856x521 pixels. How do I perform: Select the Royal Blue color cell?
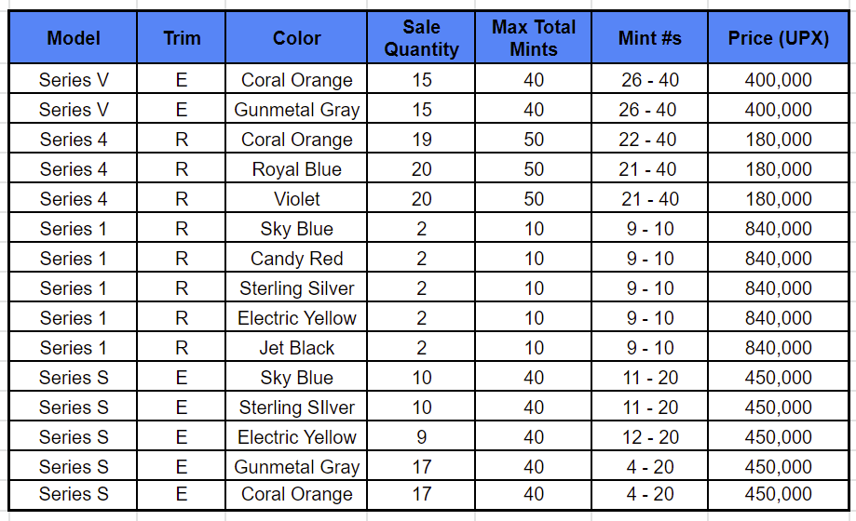coord(296,169)
